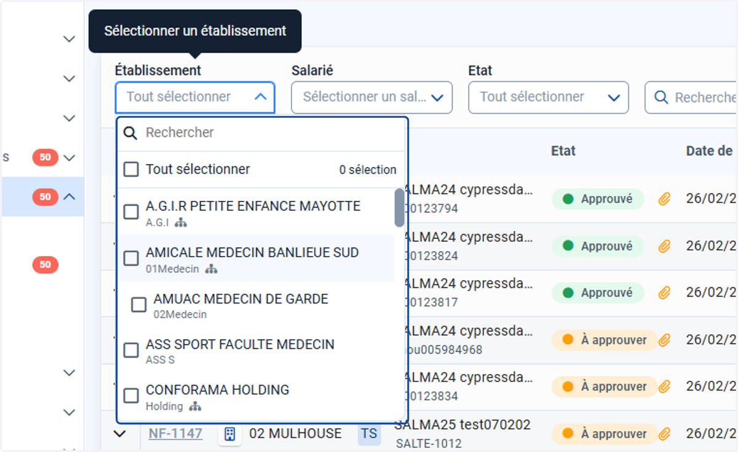Expand the sidebar chevron next to the first 50 badge
738x452 pixels.
click(x=69, y=158)
